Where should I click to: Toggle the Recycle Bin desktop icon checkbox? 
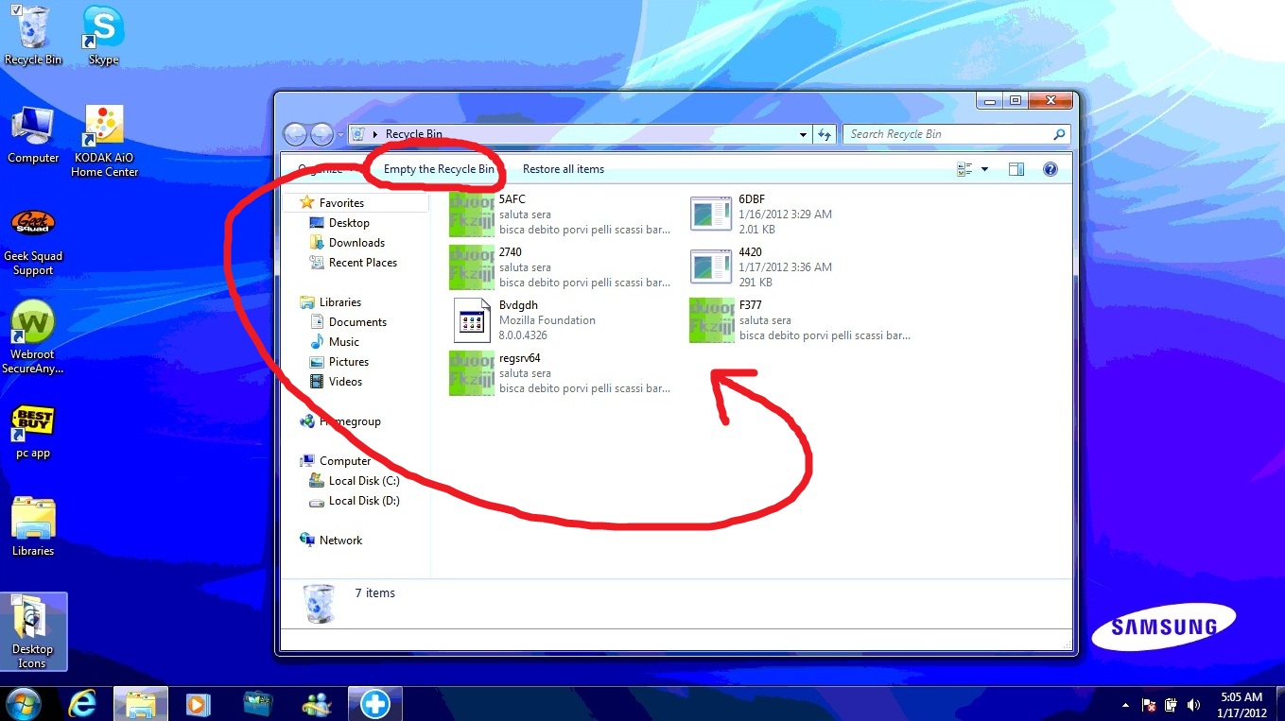tap(17, 10)
